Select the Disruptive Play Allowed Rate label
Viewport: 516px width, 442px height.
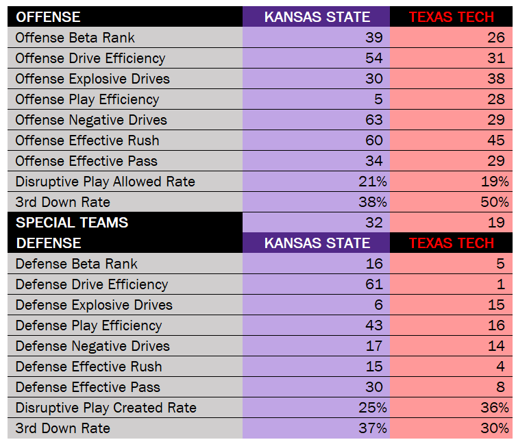point(105,182)
